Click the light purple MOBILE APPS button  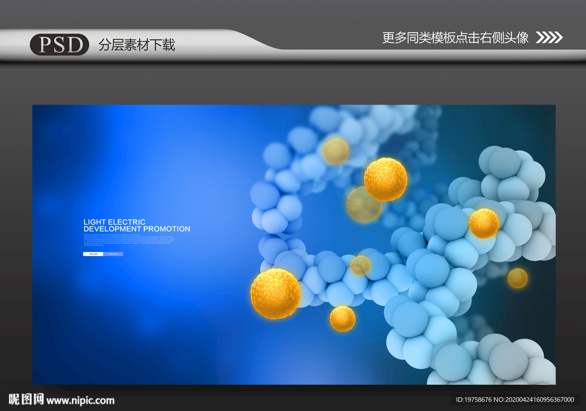[x=113, y=254]
